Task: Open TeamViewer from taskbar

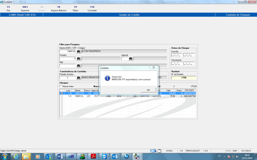Action: [105, 157]
